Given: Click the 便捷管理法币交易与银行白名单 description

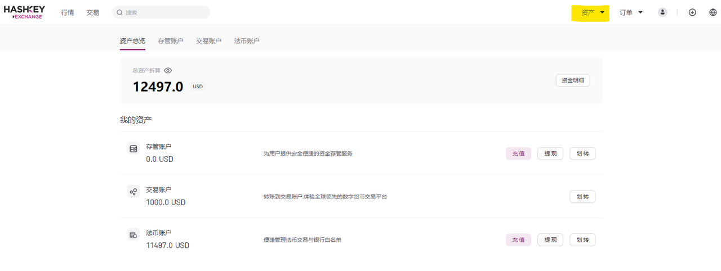Looking at the screenshot, I should (302, 240).
